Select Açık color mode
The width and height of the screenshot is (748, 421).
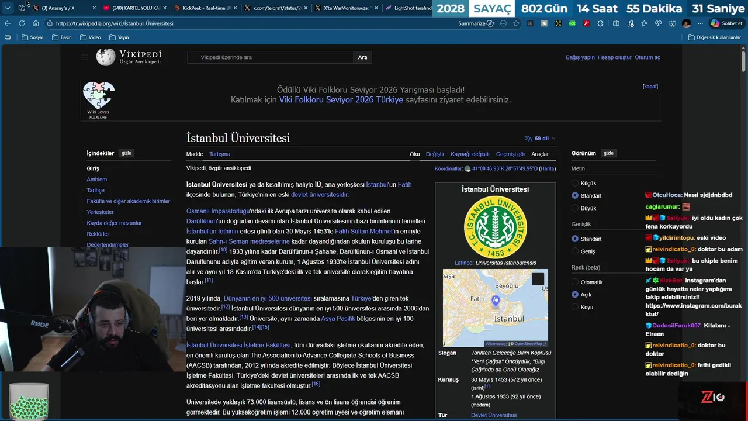575,295
